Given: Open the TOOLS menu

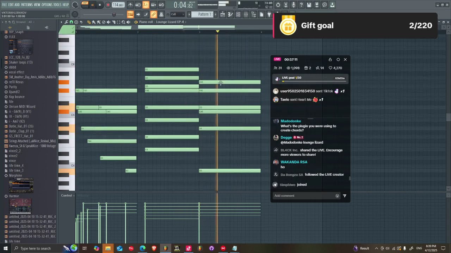Looking at the screenshot, I should 57,5.
